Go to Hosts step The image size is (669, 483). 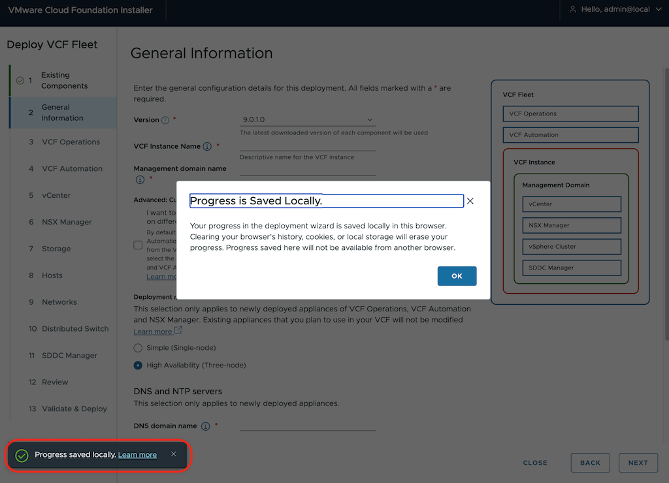pos(52,275)
